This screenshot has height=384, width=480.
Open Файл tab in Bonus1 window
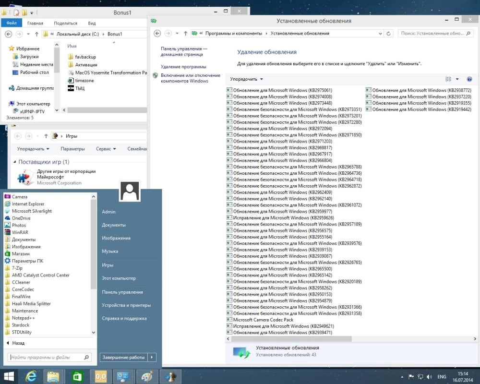[12, 23]
